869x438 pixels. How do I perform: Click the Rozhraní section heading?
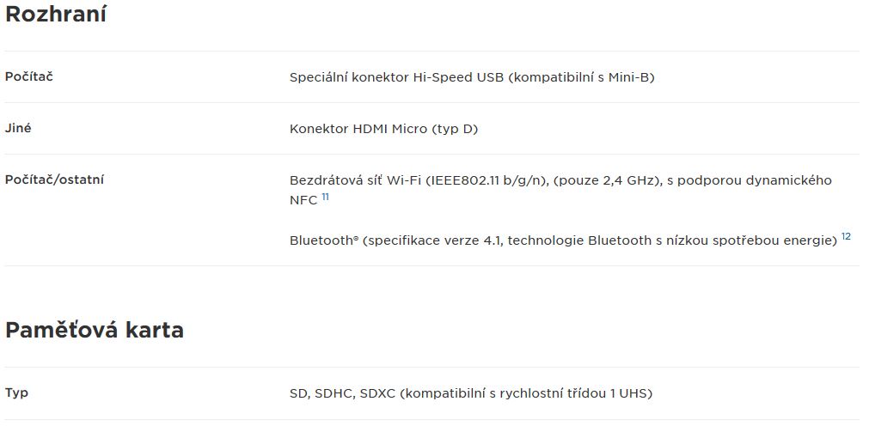click(x=55, y=14)
